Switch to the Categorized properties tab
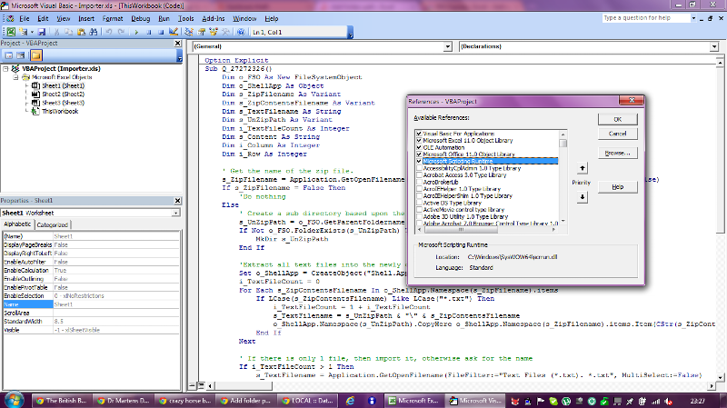 [53, 224]
